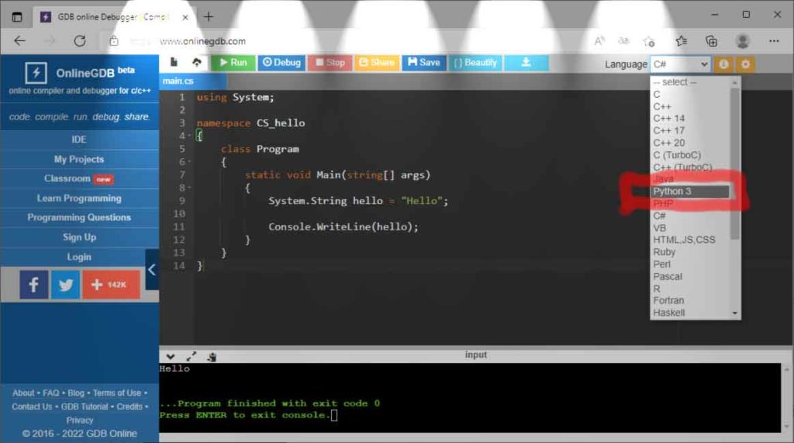The width and height of the screenshot is (794, 443).
Task: Collapse the left sidebar with arrow handle
Action: (x=152, y=270)
